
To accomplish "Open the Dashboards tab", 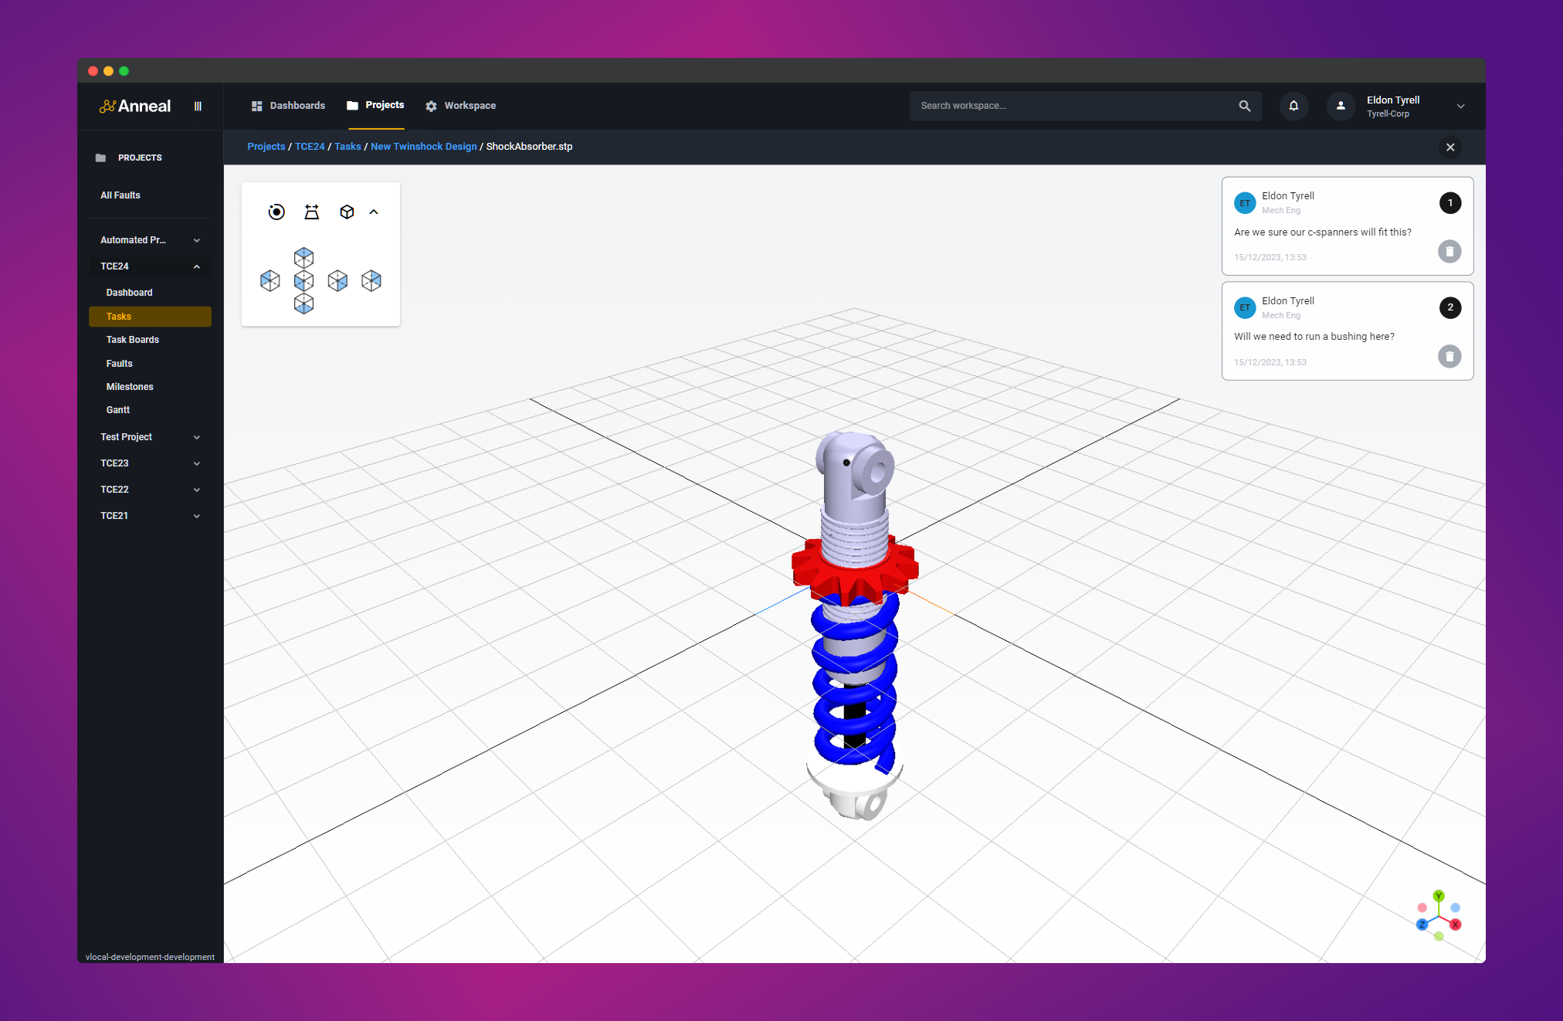I will 288,106.
